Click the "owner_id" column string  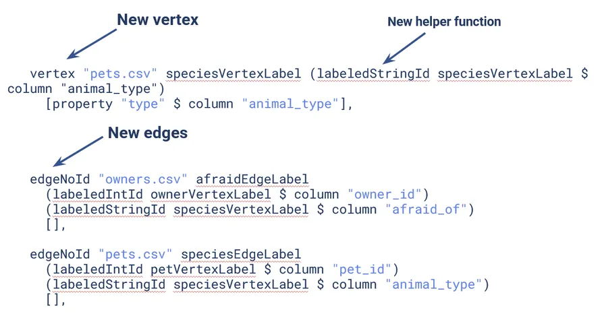click(x=384, y=195)
